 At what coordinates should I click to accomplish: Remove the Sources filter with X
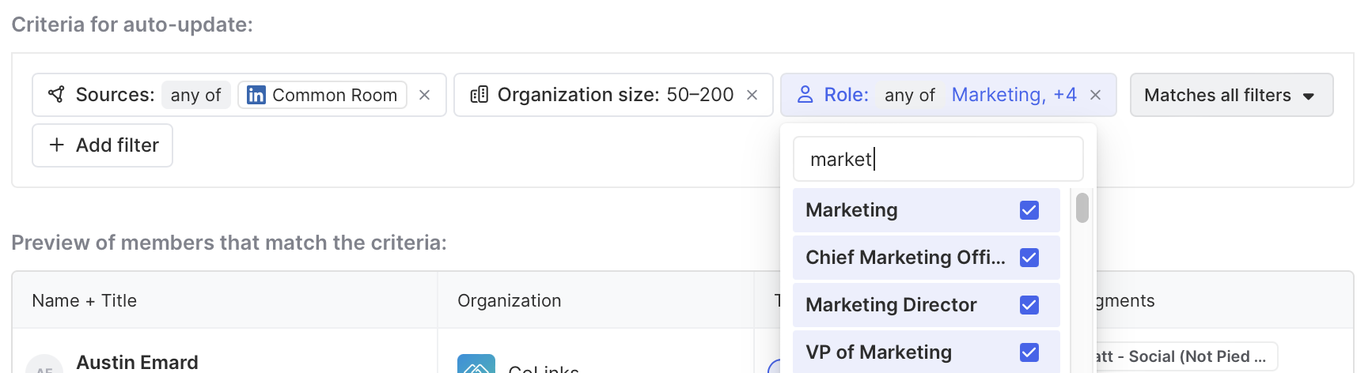(x=424, y=95)
